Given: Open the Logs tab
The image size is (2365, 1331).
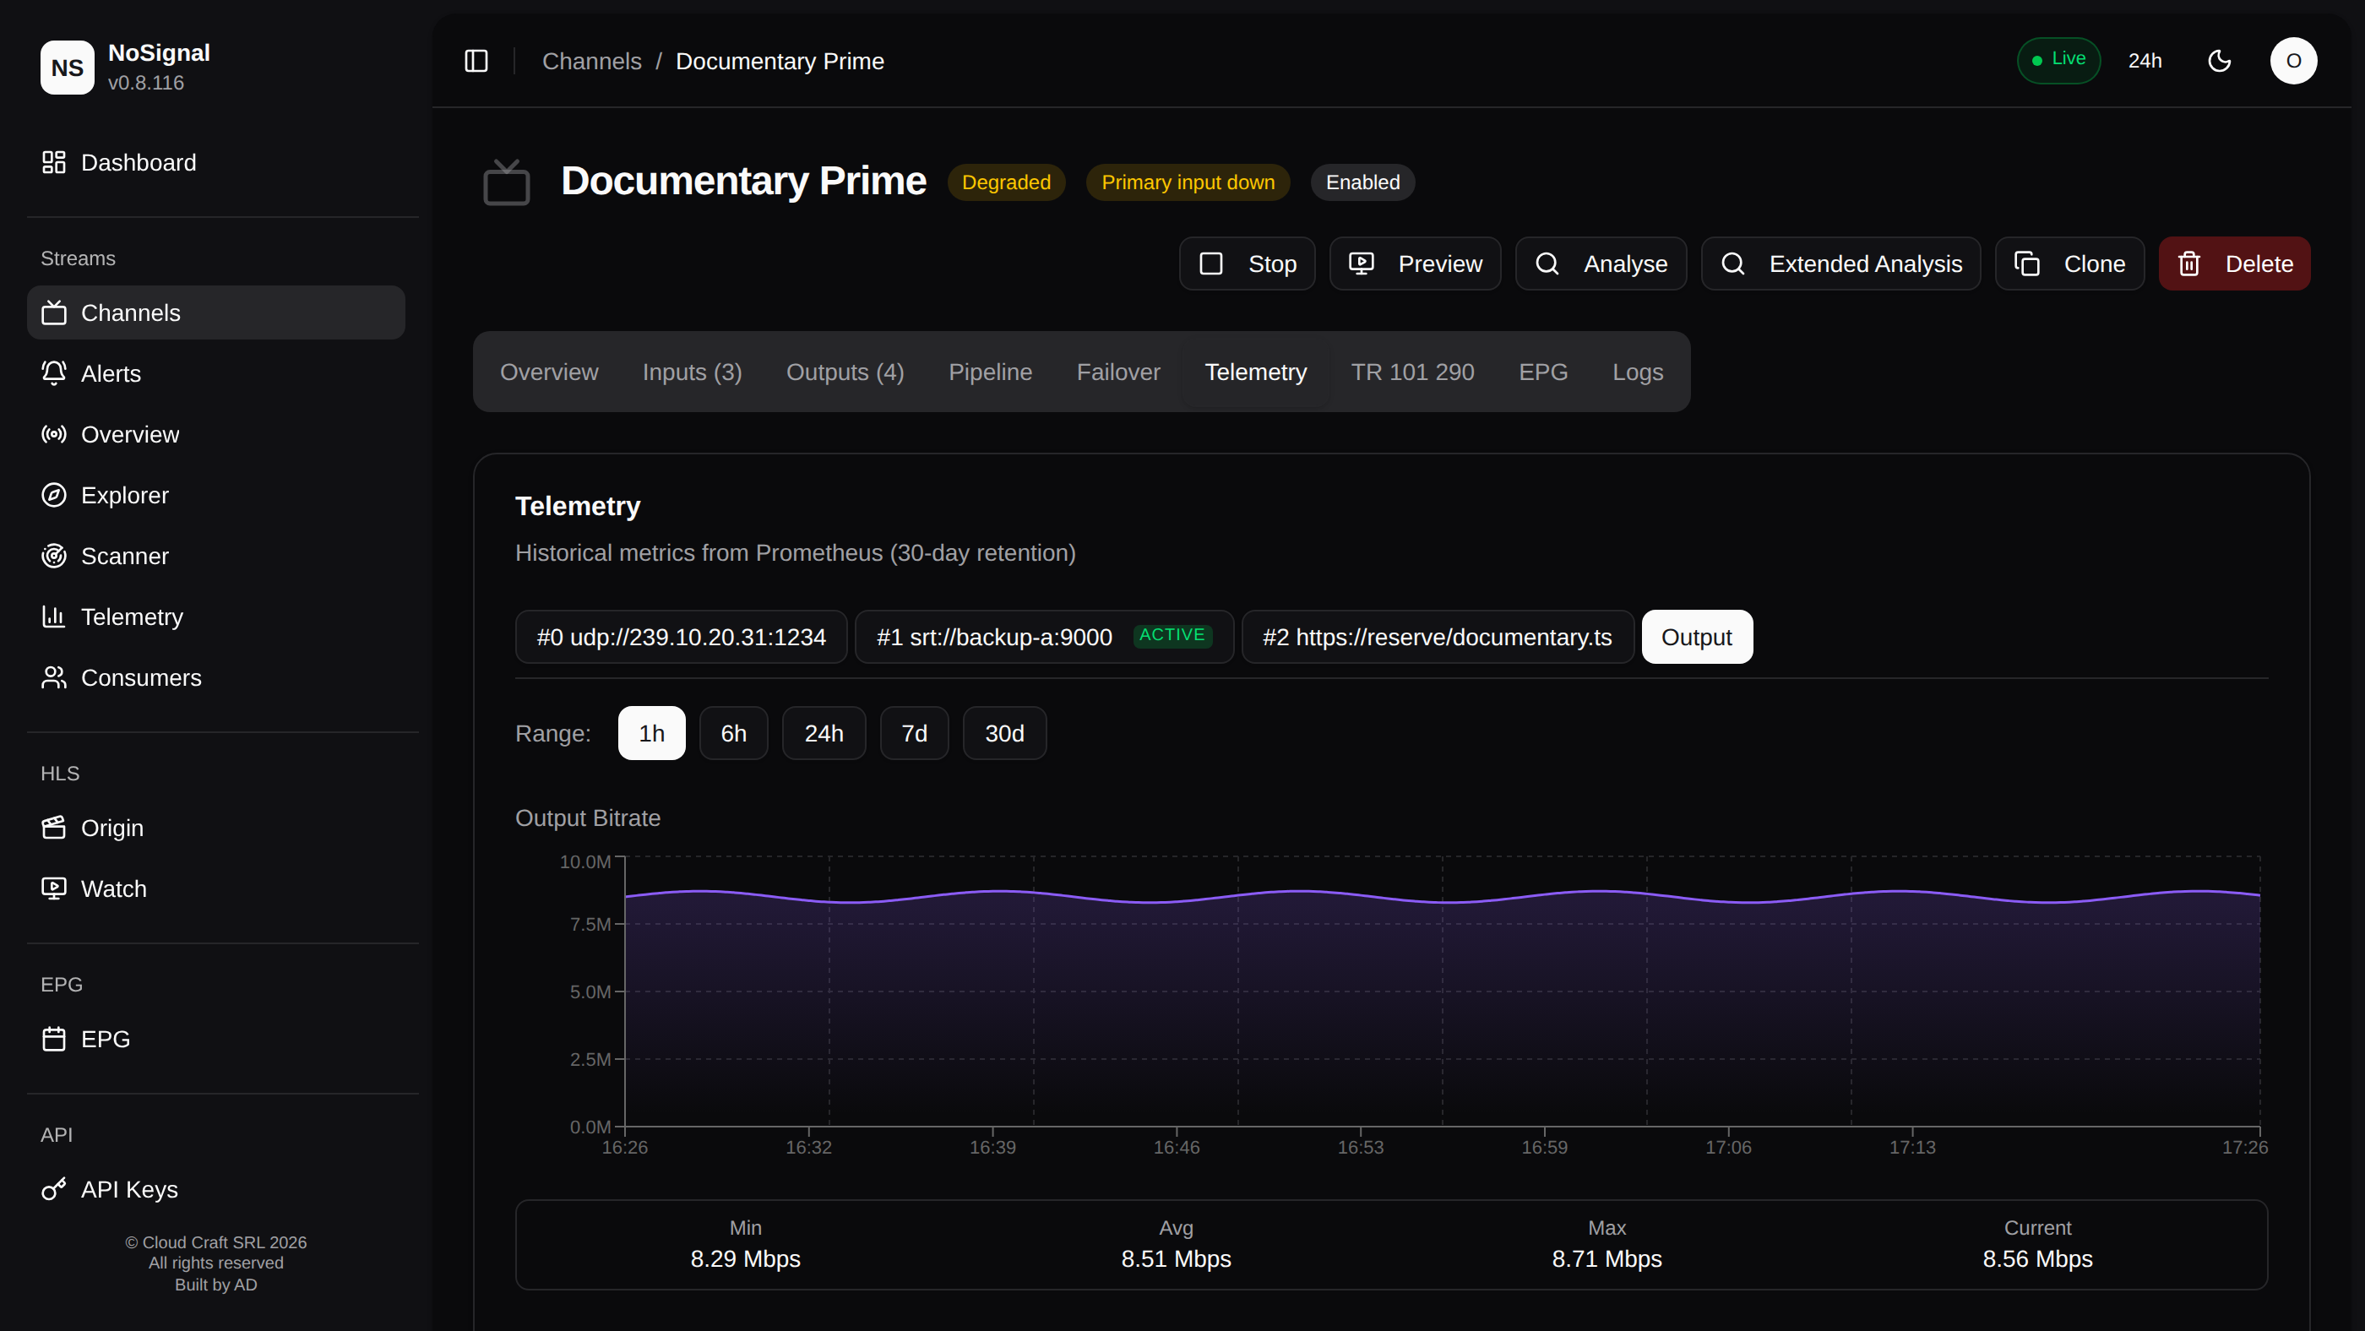Looking at the screenshot, I should [1638, 372].
